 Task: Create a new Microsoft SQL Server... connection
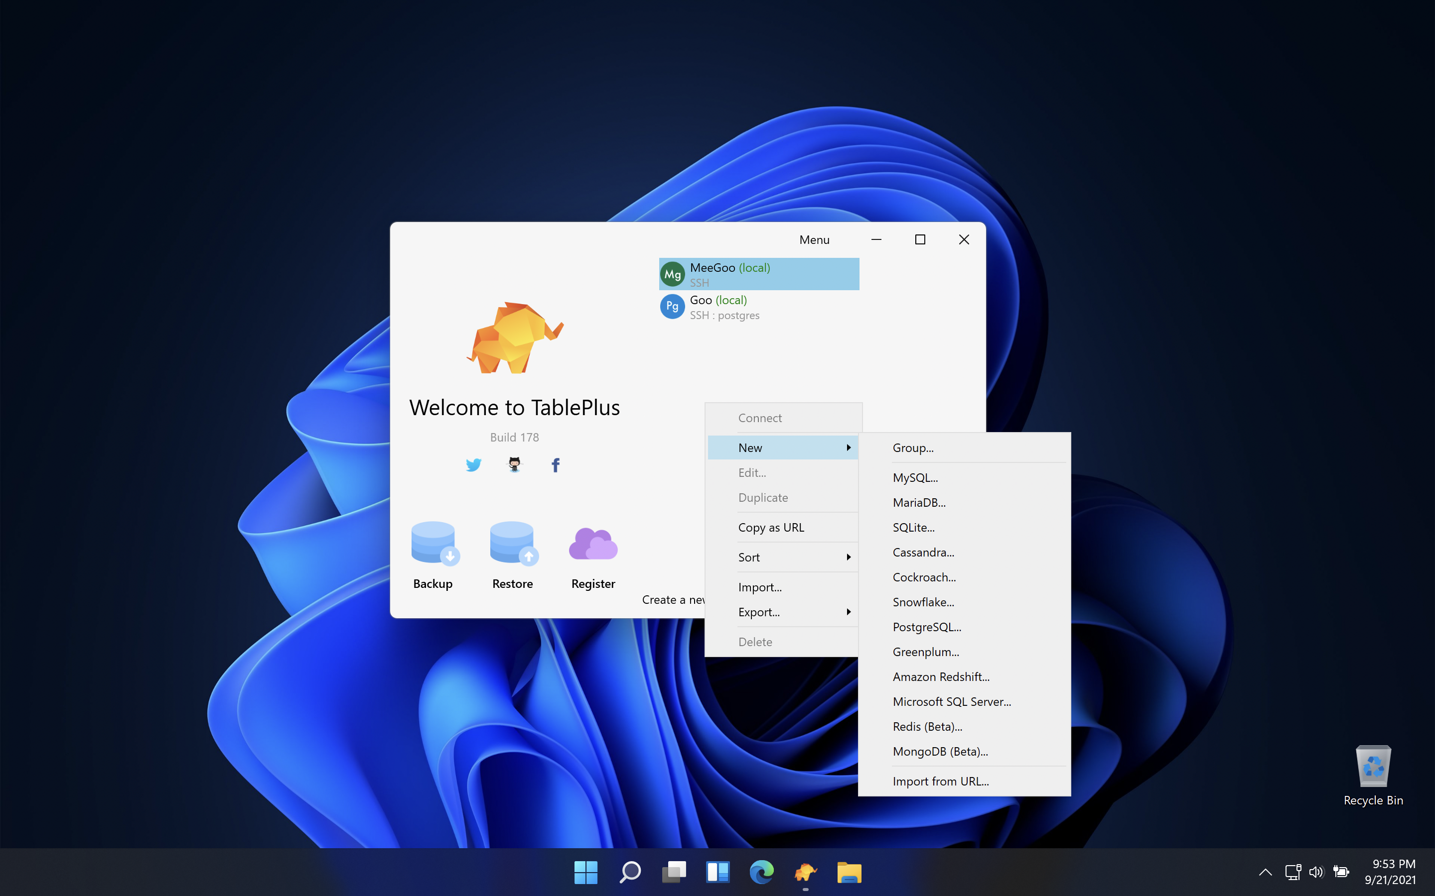(964, 701)
